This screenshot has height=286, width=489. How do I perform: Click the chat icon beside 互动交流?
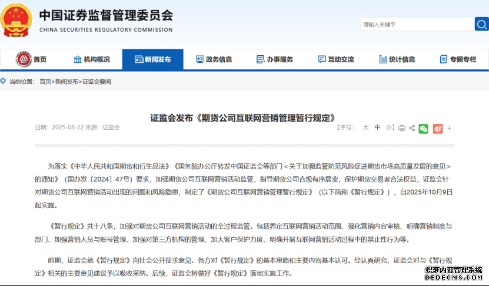(x=321, y=59)
